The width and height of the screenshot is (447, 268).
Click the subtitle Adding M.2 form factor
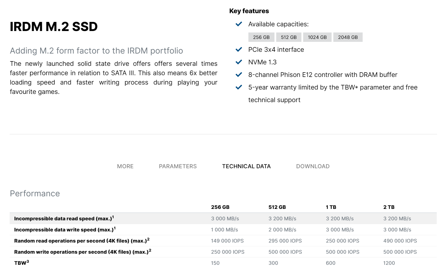(96, 51)
